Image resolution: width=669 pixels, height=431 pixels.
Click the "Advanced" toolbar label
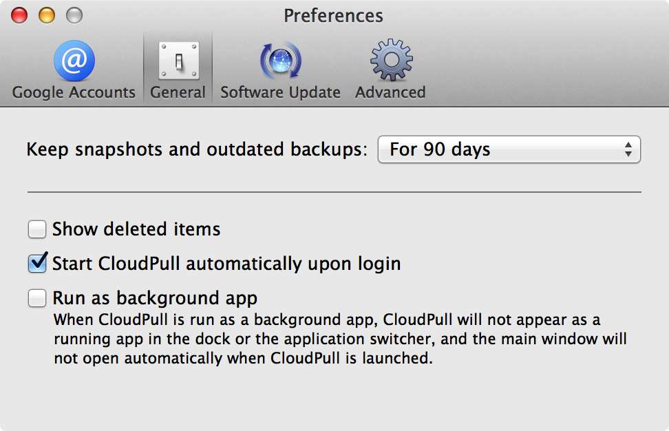point(390,92)
